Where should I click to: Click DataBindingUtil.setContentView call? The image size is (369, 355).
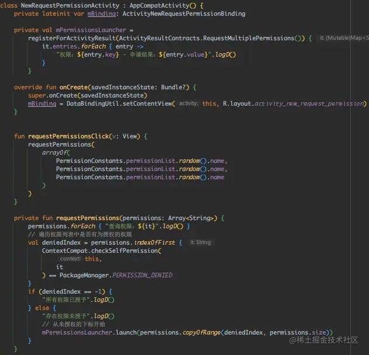click(119, 103)
